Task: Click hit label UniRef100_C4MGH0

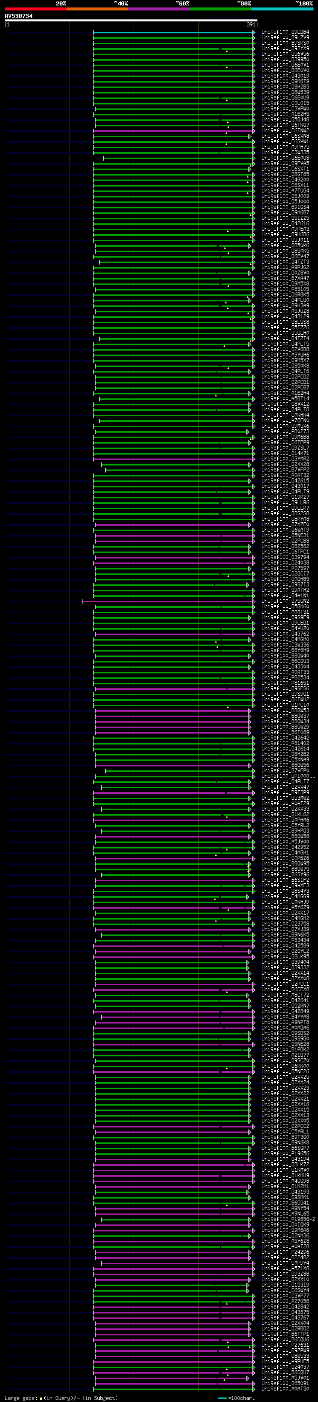Action: (x=285, y=639)
